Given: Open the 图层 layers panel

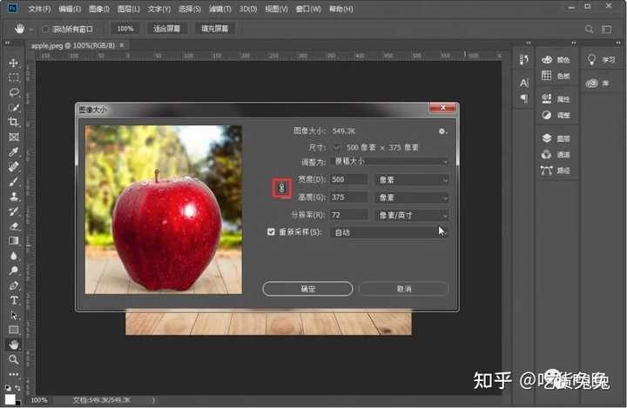Looking at the screenshot, I should (556, 138).
